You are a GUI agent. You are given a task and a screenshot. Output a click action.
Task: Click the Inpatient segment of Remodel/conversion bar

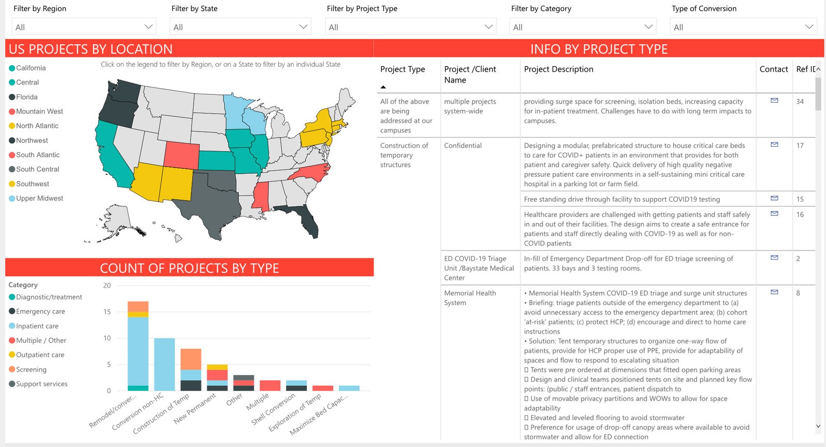pyautogui.click(x=138, y=351)
